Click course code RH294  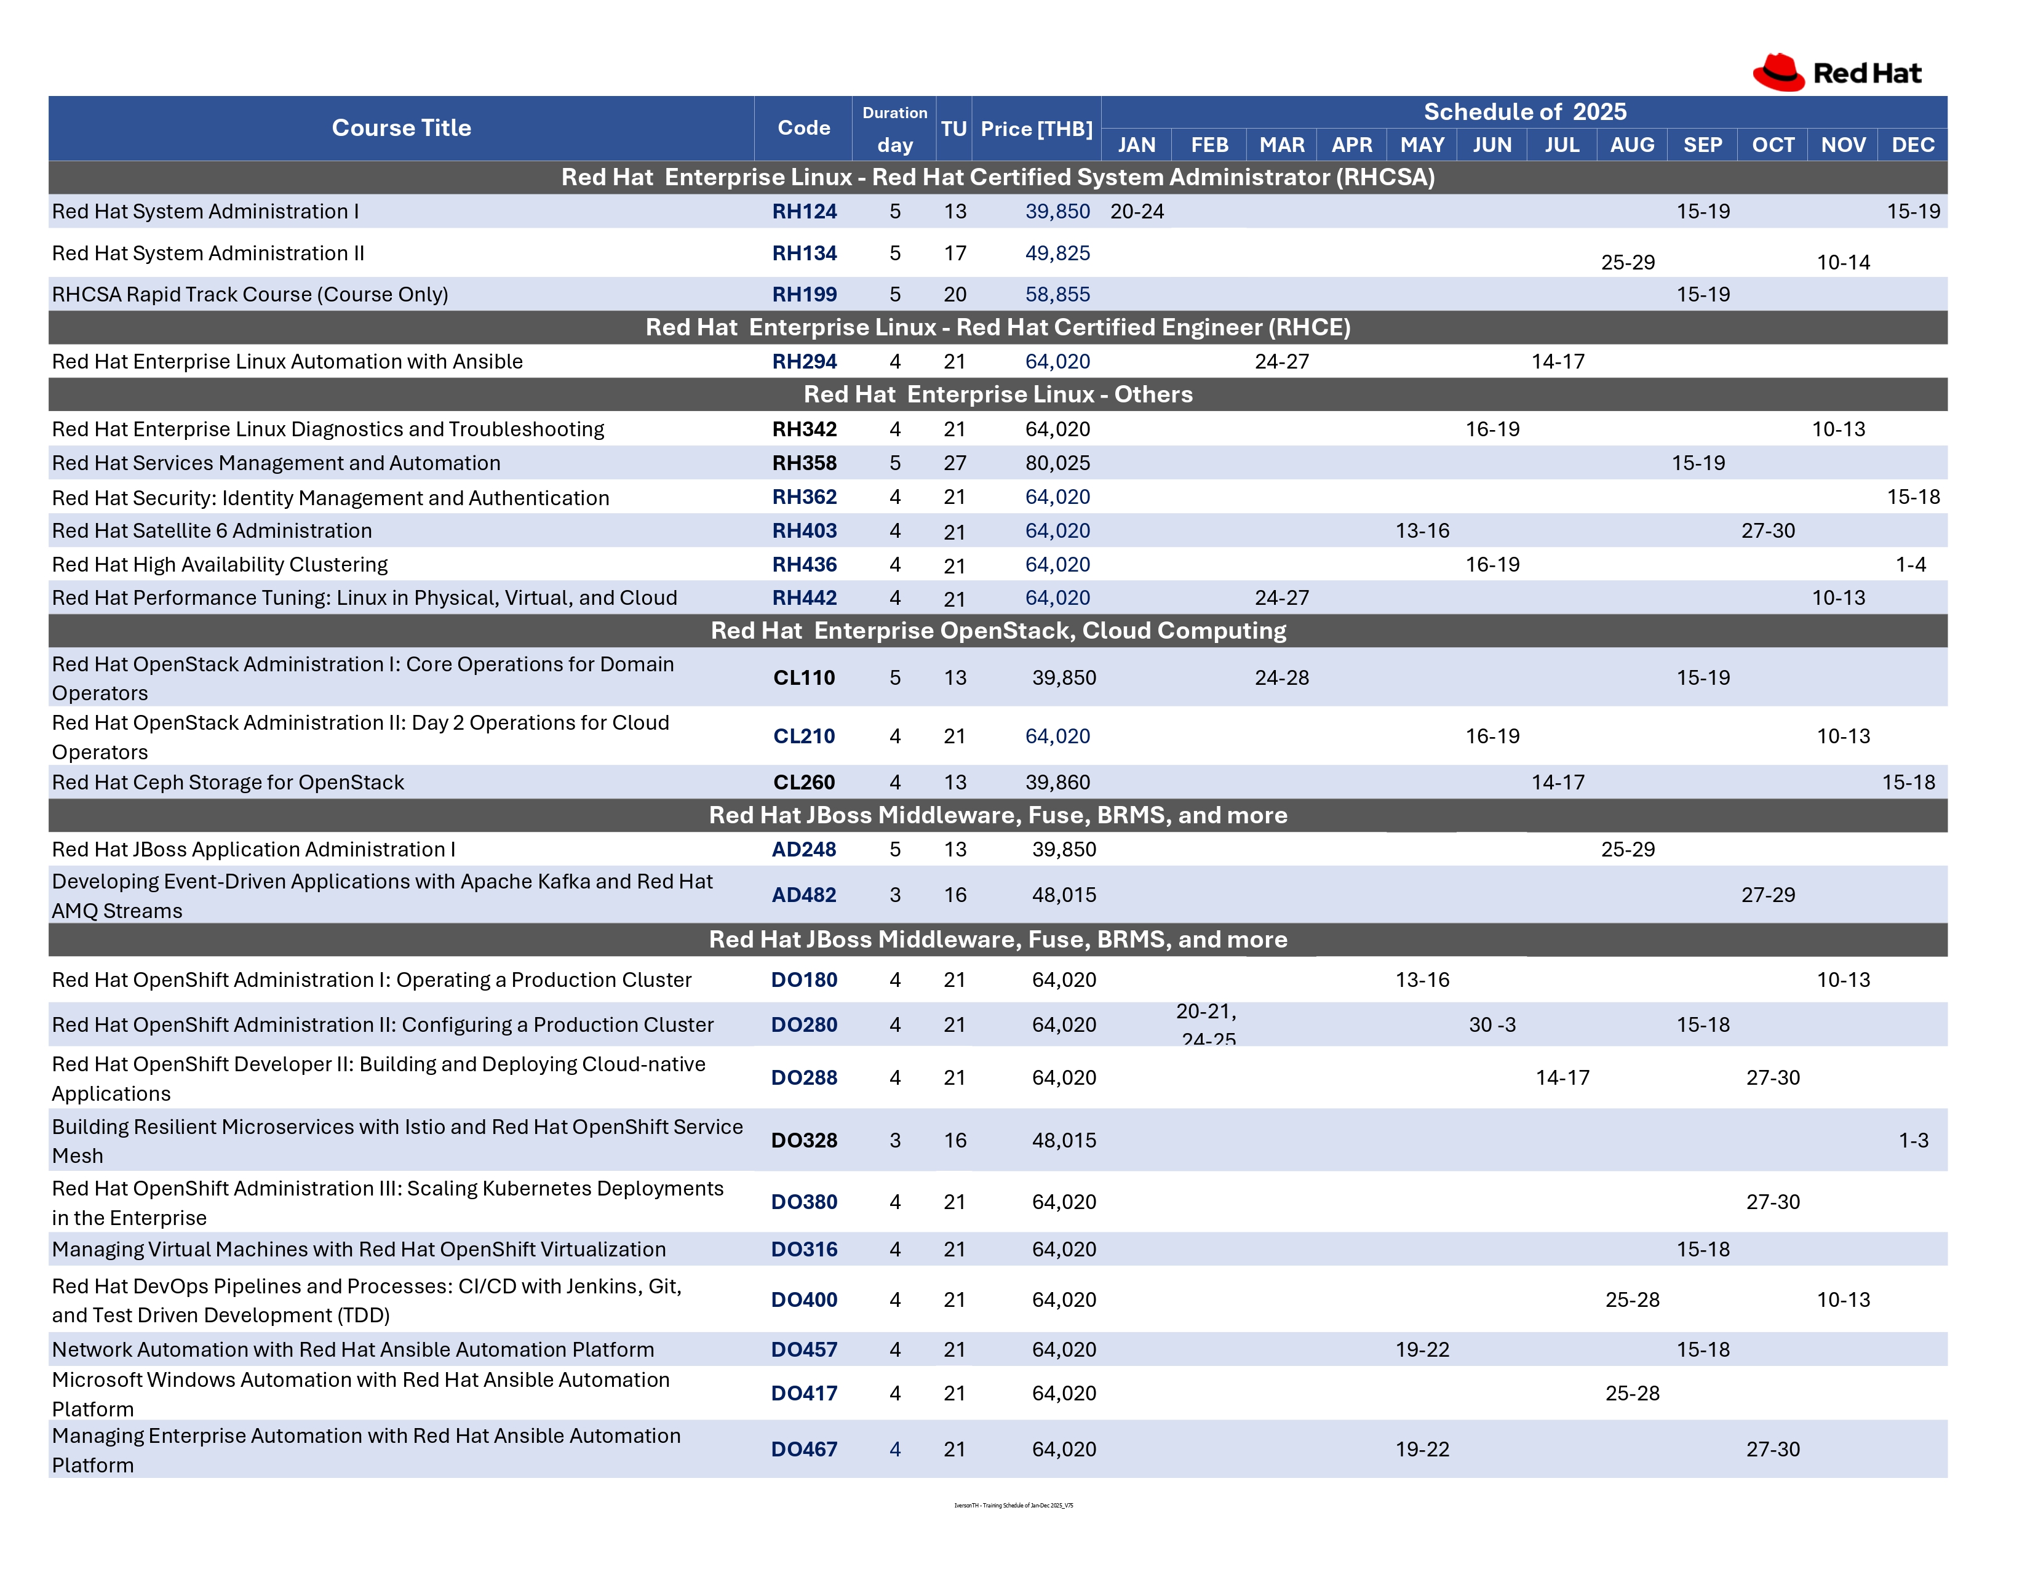804,362
